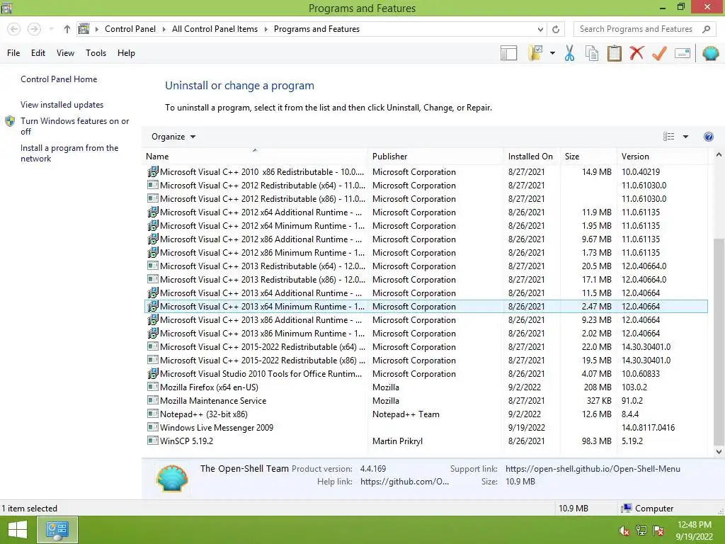Sort by Installed On column header
Screen dimensions: 725x544
[x=530, y=157]
